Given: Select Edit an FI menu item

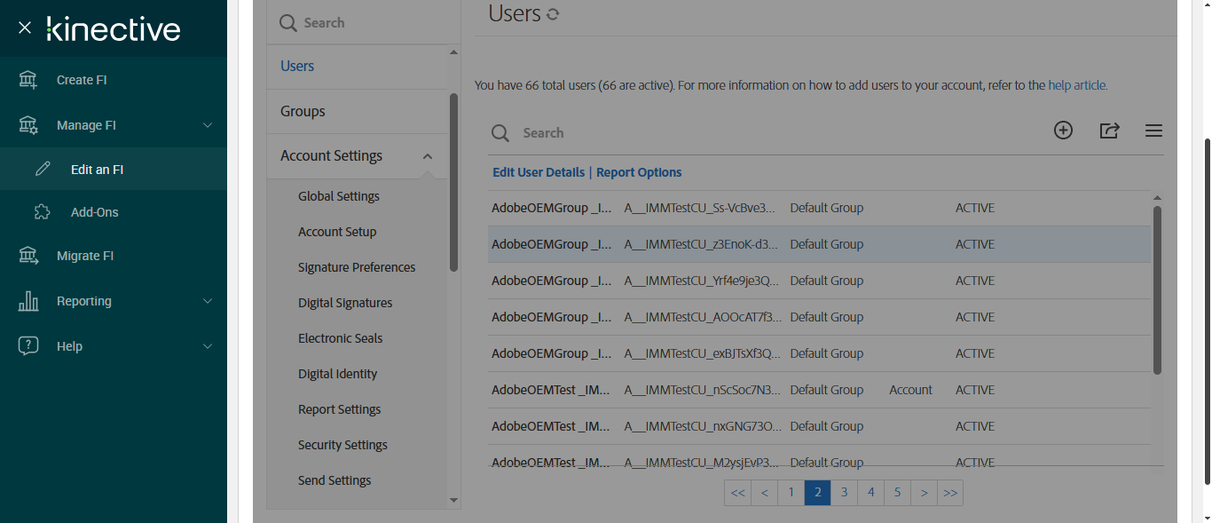Looking at the screenshot, I should (97, 170).
